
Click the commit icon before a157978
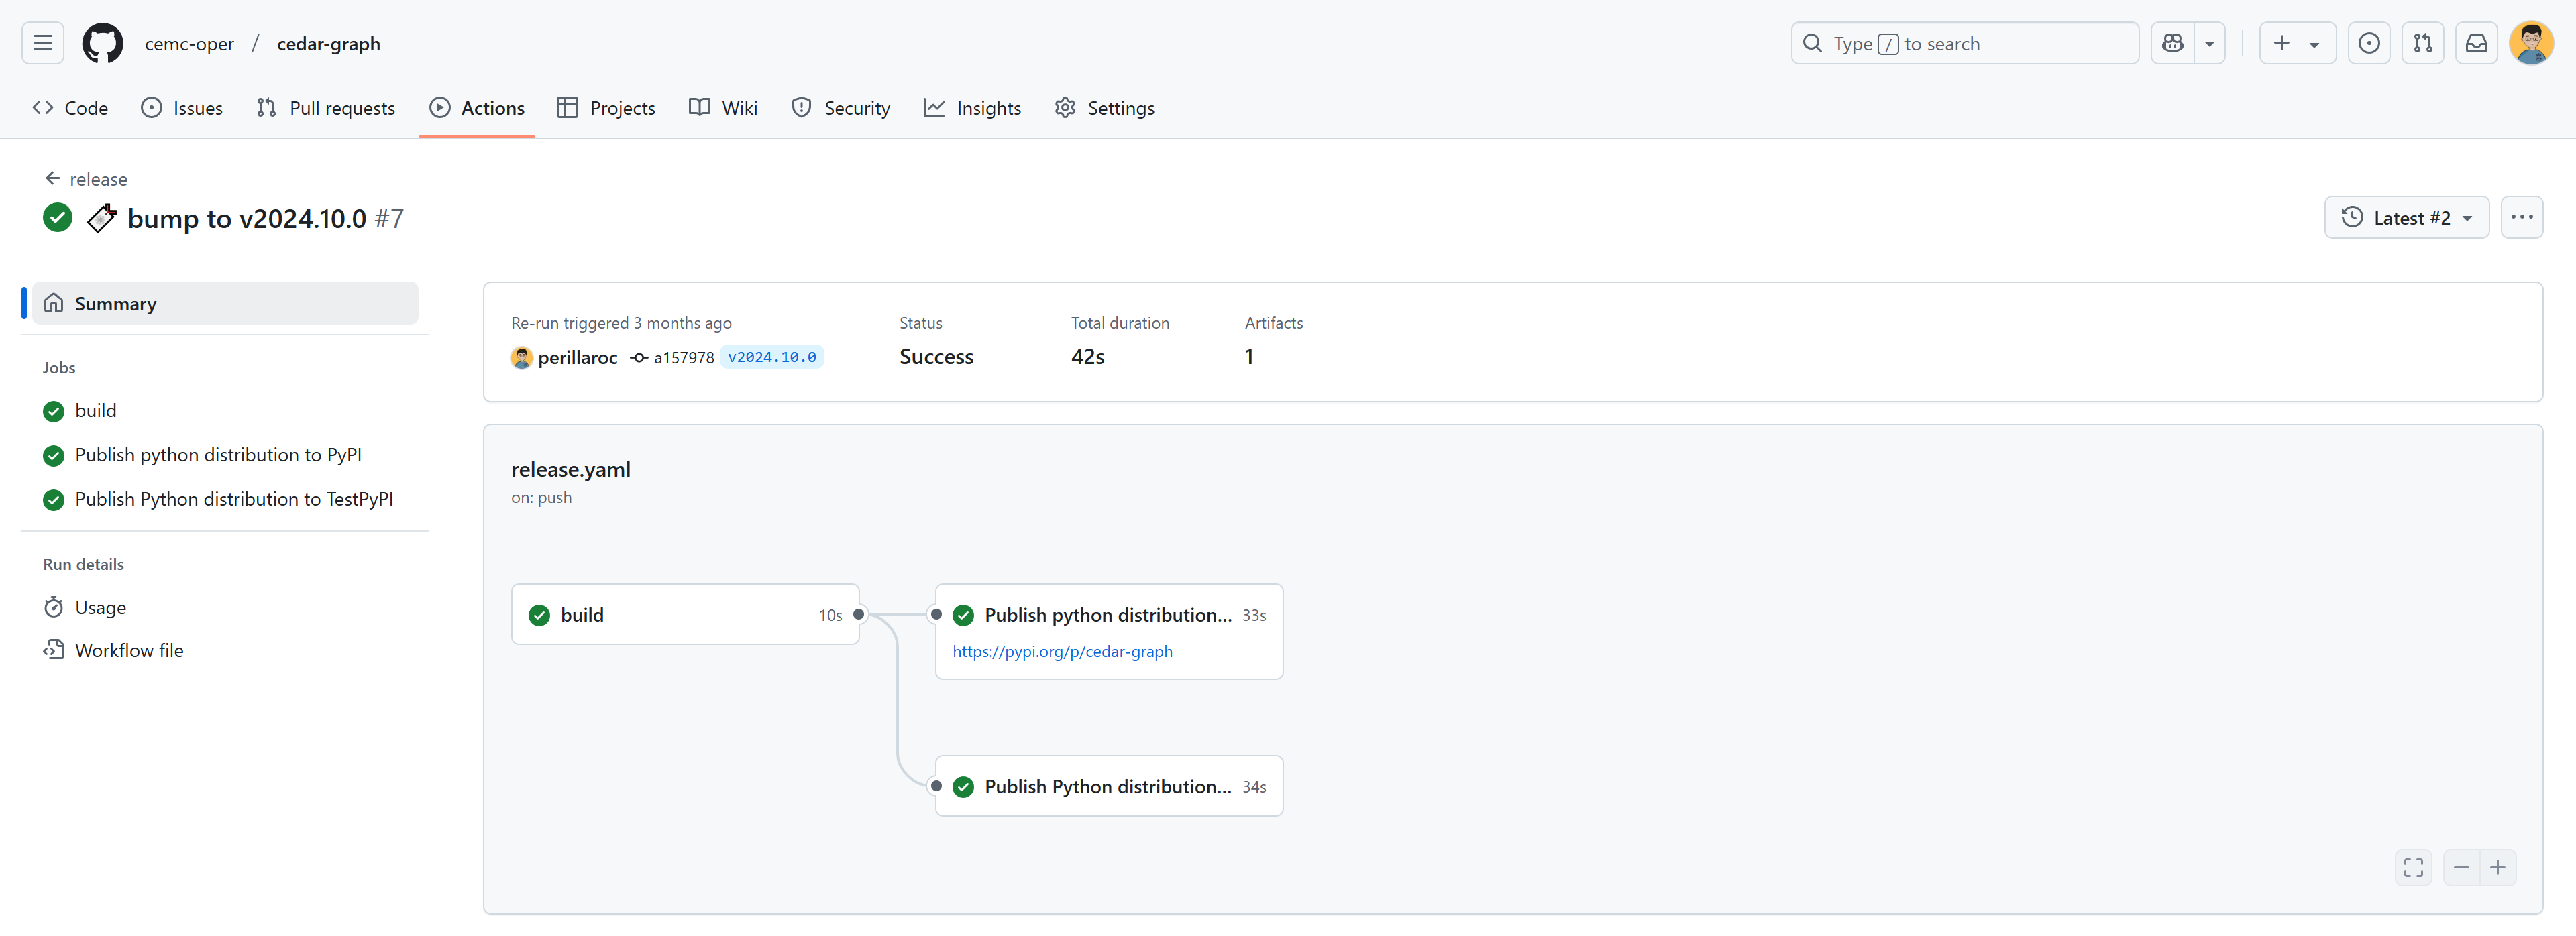[639, 357]
